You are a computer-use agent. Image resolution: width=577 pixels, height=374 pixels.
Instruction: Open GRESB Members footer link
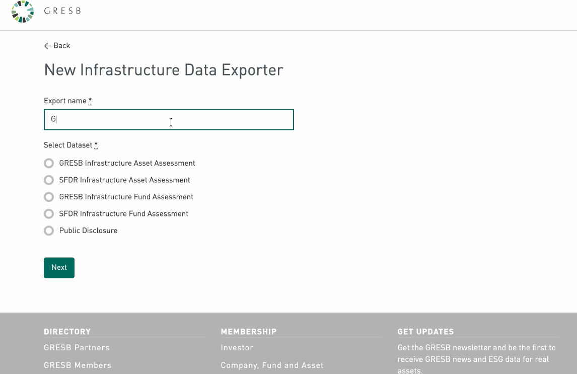click(x=78, y=365)
